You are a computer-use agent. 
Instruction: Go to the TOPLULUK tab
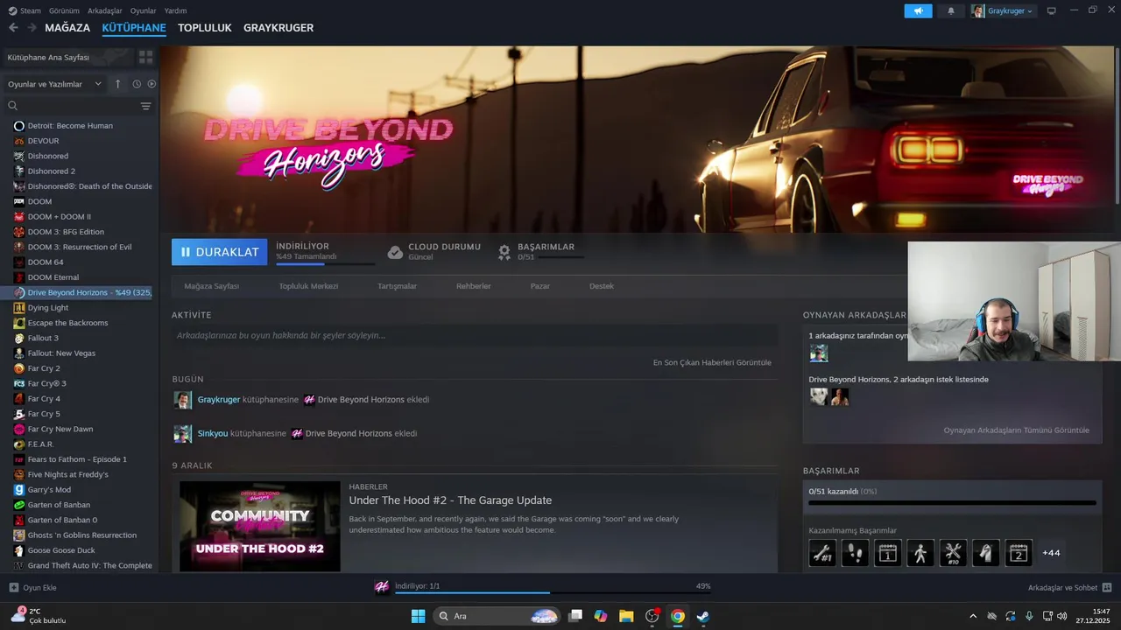click(x=204, y=28)
